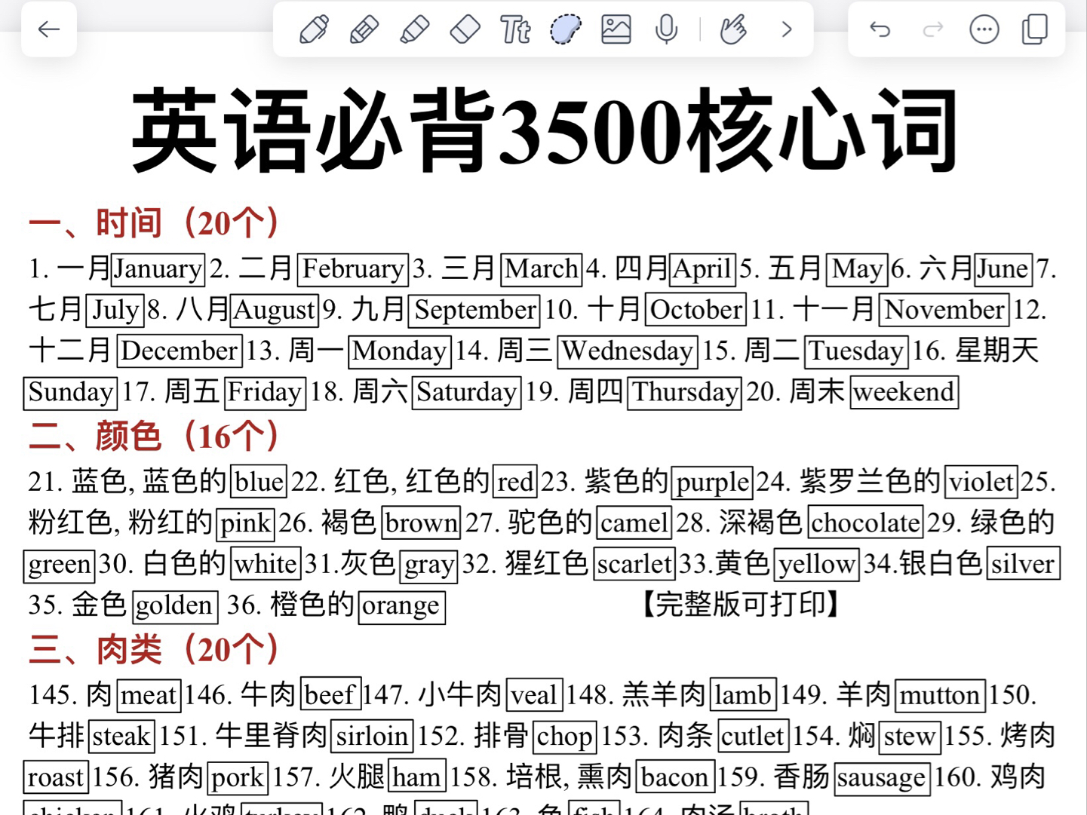The image size is (1087, 815).
Task: Click the heading 二、颜色（16个）
Action: (155, 436)
